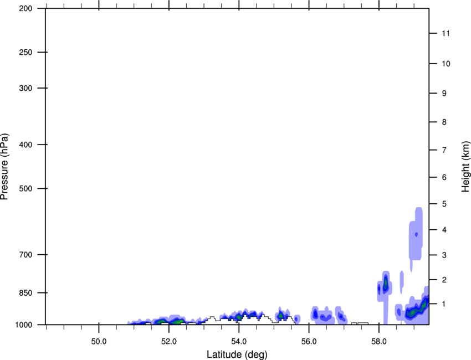
Task: Click the Pressure (hPa) axis title
Action: pyautogui.click(x=4, y=167)
